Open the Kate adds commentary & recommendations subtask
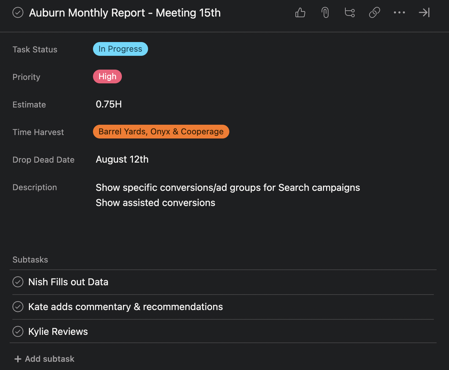449x370 pixels. click(126, 307)
